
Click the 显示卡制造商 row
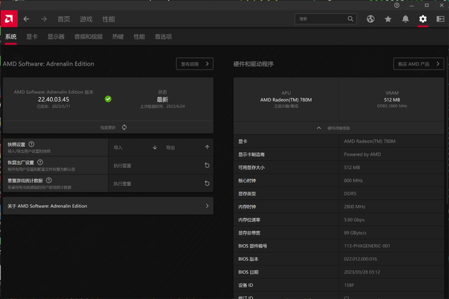(x=338, y=154)
